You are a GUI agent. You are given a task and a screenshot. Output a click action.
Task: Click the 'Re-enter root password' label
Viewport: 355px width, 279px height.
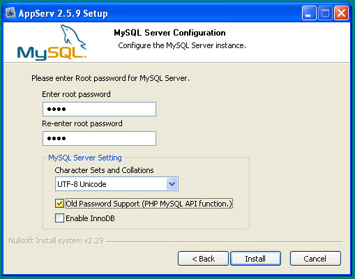[82, 123]
